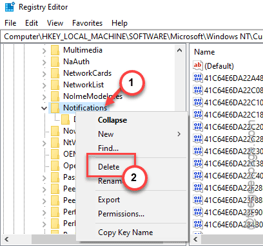Select the NetworkCards folder icon
263x246 pixels.
pyautogui.click(x=55, y=73)
